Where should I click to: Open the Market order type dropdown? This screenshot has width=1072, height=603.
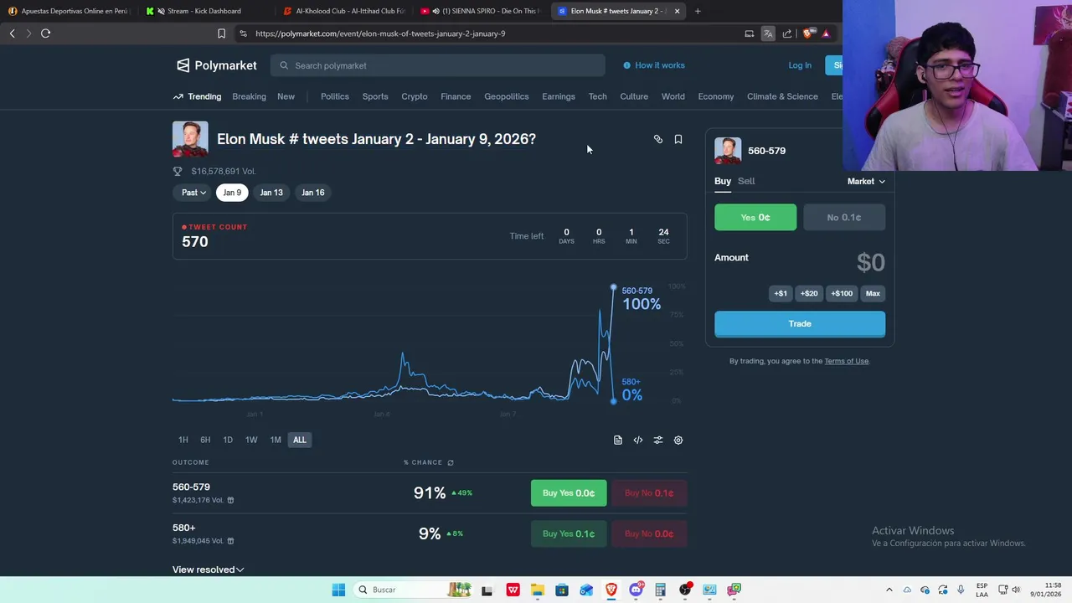point(866,181)
